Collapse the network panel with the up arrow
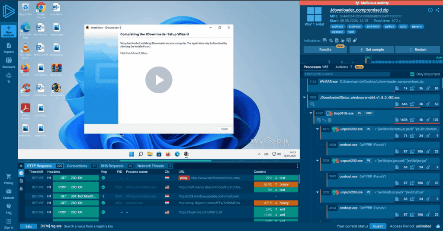 coord(21,166)
